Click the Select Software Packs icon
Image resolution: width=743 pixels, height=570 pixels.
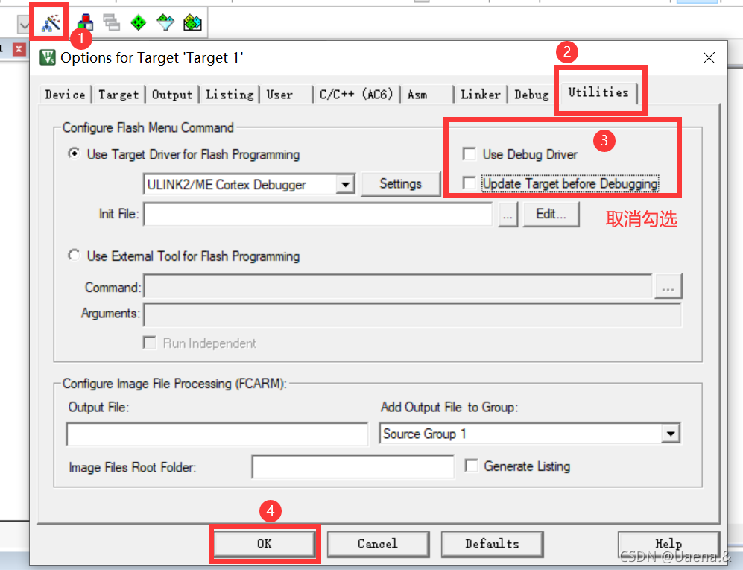click(x=165, y=22)
